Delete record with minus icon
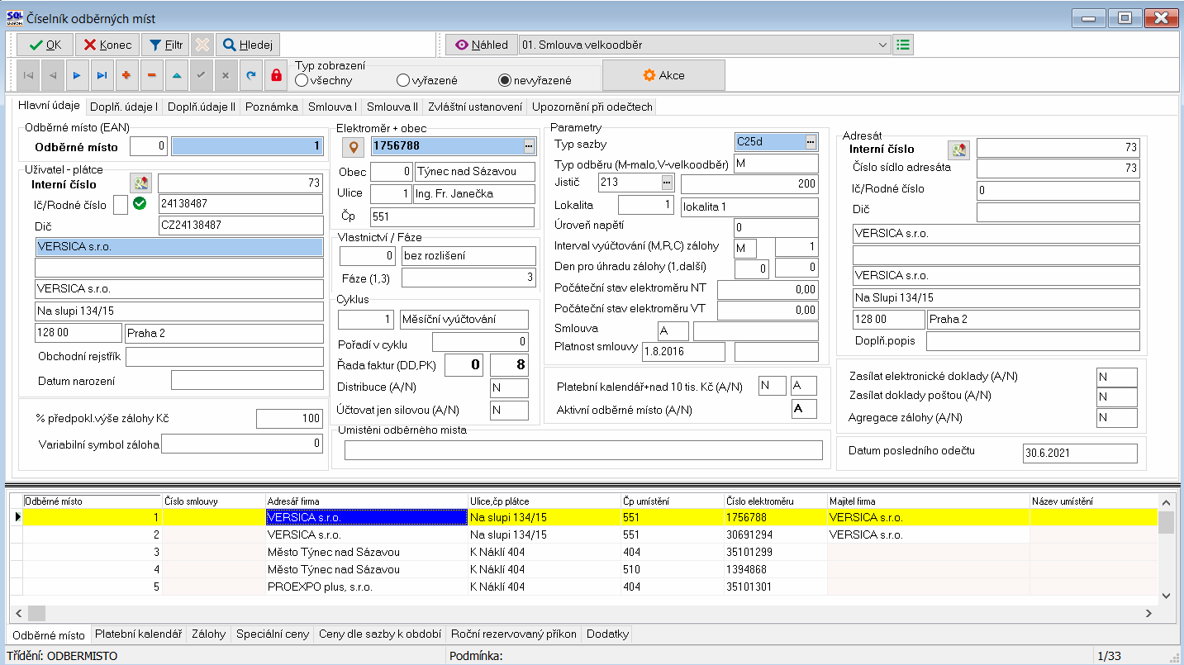Screen dimensions: 1184x665 (x=151, y=75)
